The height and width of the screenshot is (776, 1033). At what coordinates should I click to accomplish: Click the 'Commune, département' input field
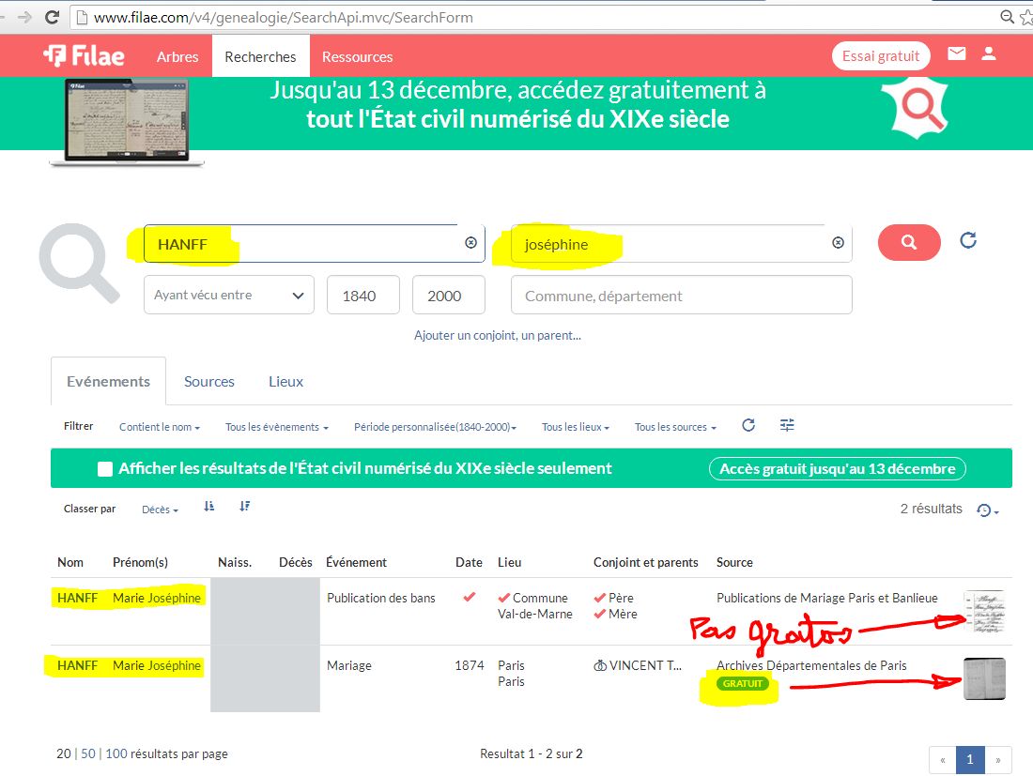(x=681, y=295)
